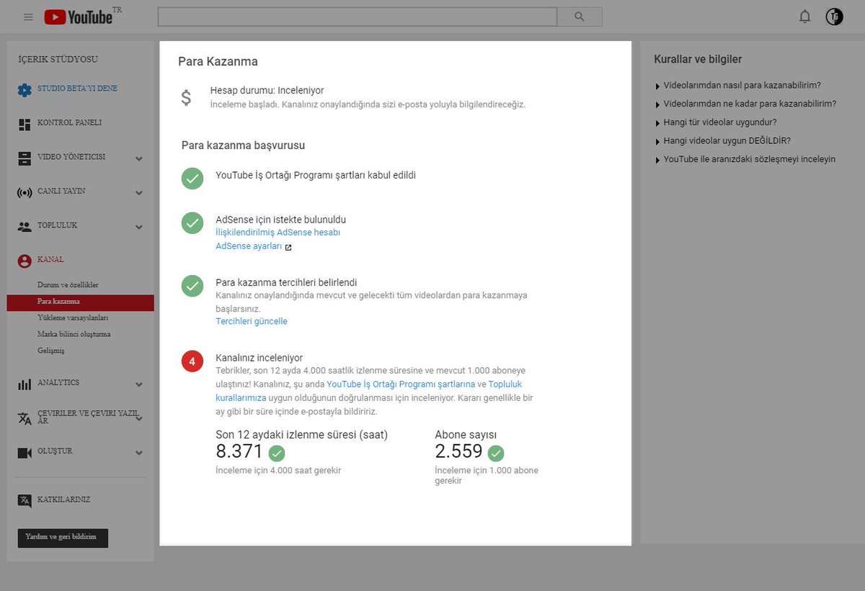The height and width of the screenshot is (591, 865).
Task: Expand the Analytics chevron
Action: coord(139,385)
